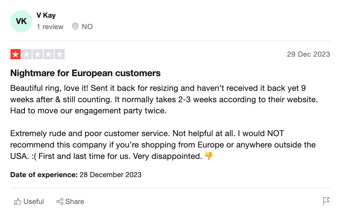Open the V Kay reviewer profile name
The image size is (340, 210).
pyautogui.click(x=46, y=15)
